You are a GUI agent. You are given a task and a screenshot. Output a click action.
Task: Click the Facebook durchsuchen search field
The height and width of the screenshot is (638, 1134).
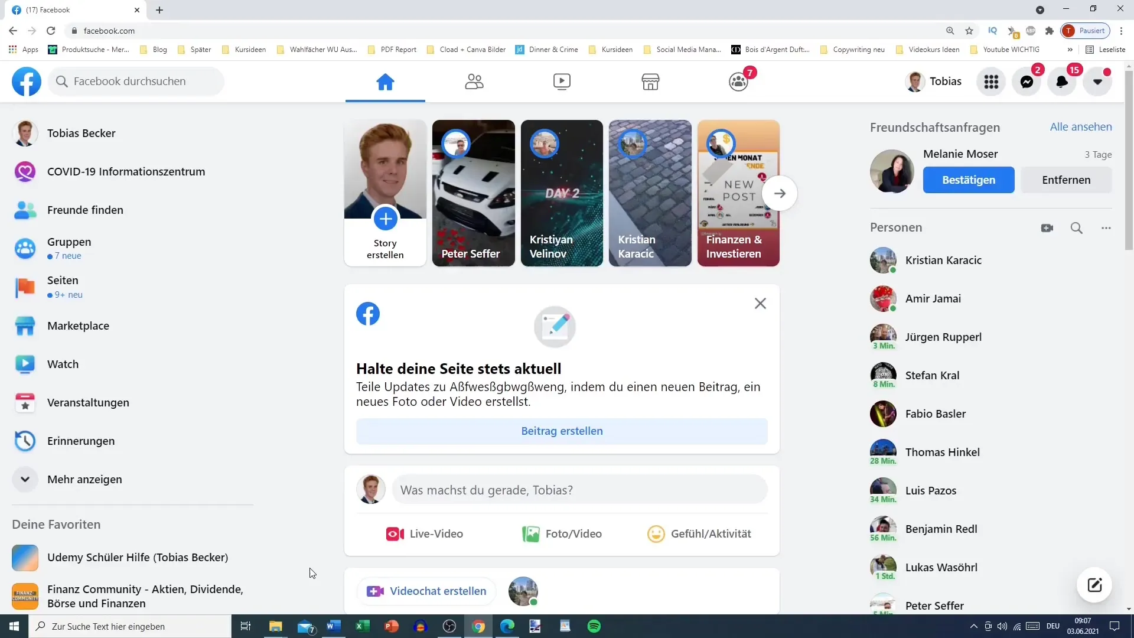(x=136, y=82)
